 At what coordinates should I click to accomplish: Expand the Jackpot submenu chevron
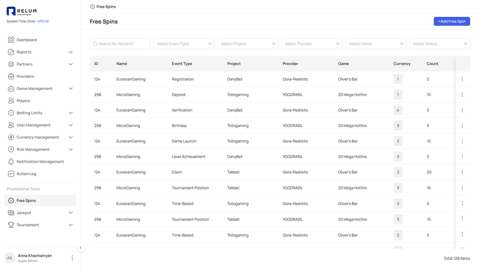(x=71, y=213)
